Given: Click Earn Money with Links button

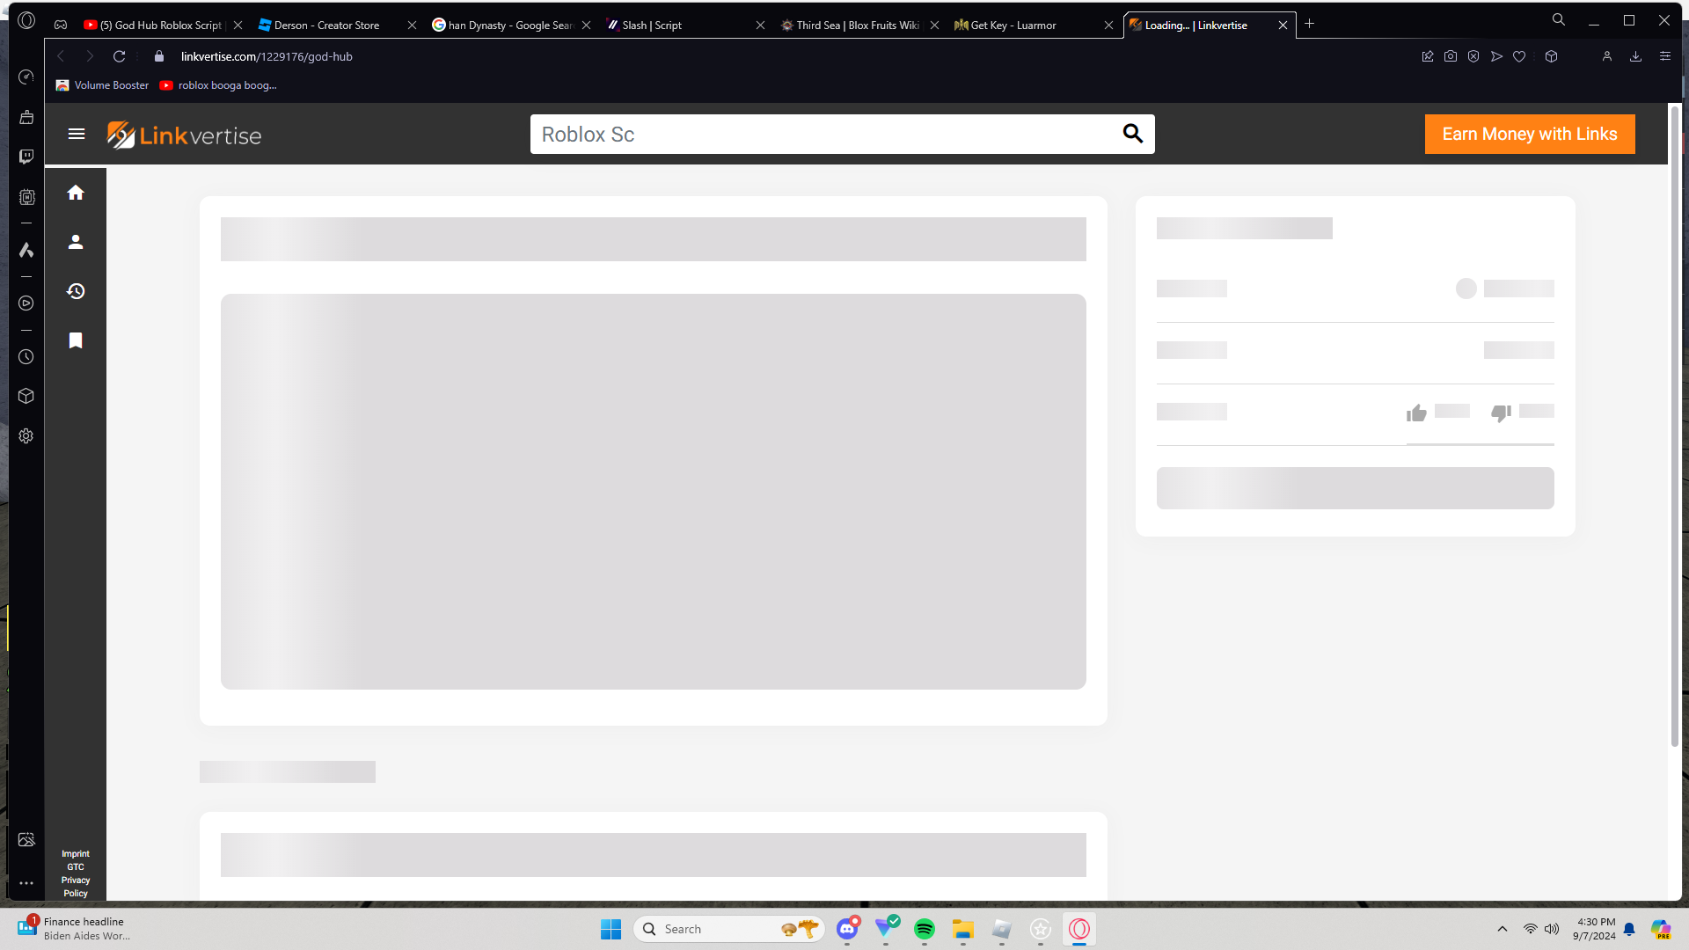Looking at the screenshot, I should pos(1529,134).
